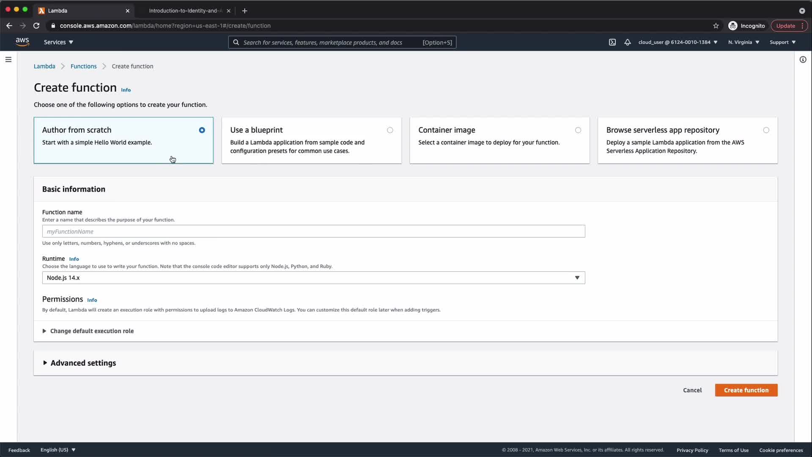Image resolution: width=812 pixels, height=457 pixels.
Task: Open the N. Virginia region selector
Action: coord(743,42)
